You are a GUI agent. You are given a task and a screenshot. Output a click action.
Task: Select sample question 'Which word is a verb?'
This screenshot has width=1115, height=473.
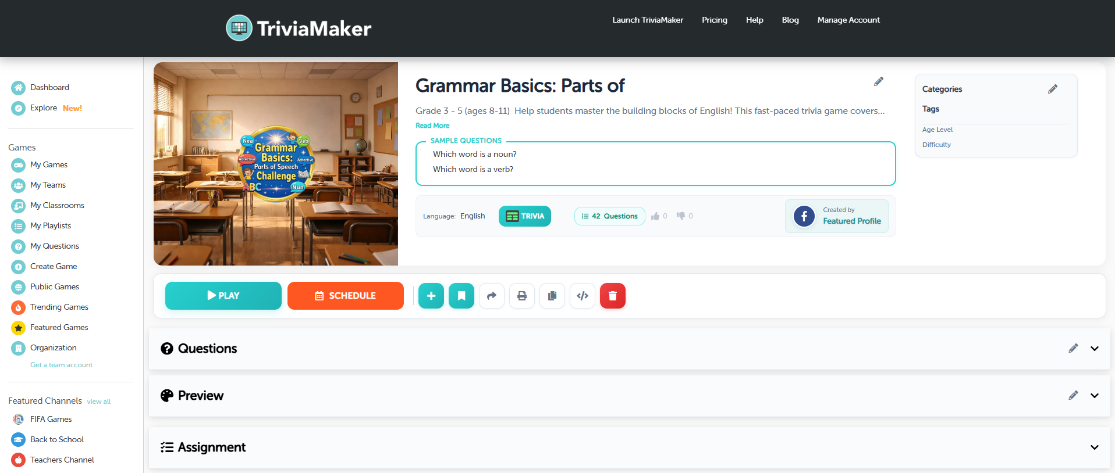tap(473, 170)
